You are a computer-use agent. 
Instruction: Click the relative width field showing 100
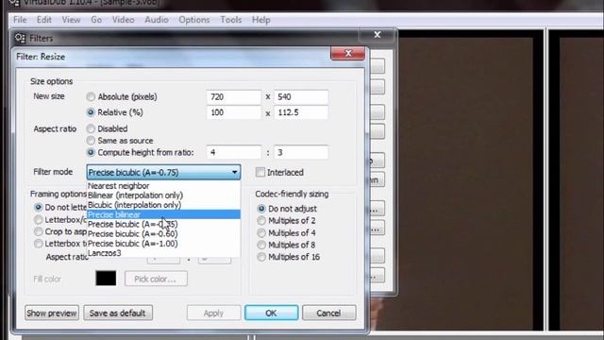click(234, 112)
